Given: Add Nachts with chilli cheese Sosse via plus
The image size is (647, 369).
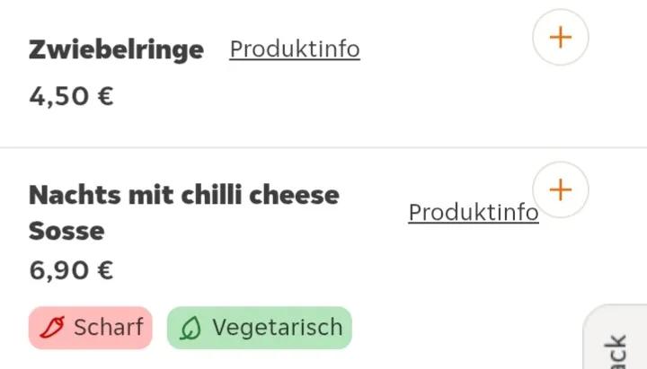Looking at the screenshot, I should click(560, 189).
